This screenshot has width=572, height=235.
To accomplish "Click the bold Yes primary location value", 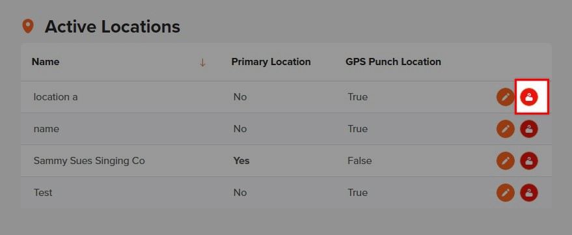I will (241, 161).
